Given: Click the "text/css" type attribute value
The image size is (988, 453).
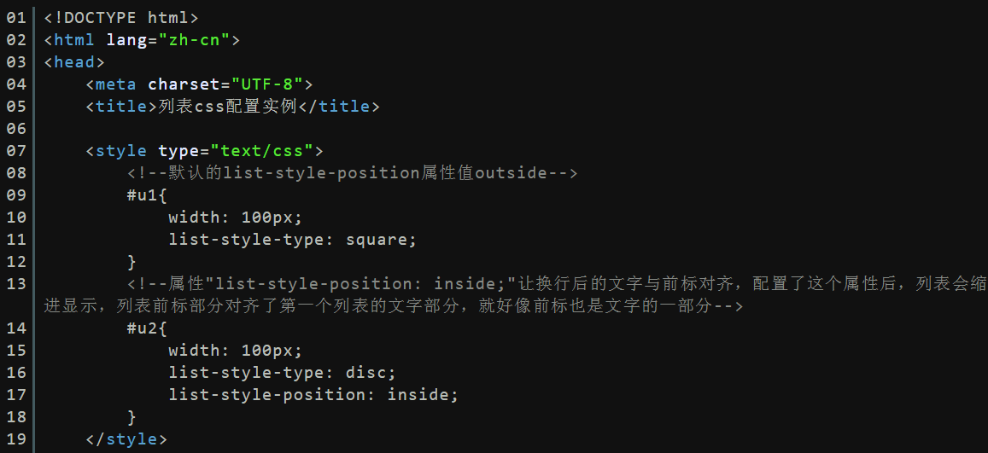Looking at the screenshot, I should click(x=261, y=151).
